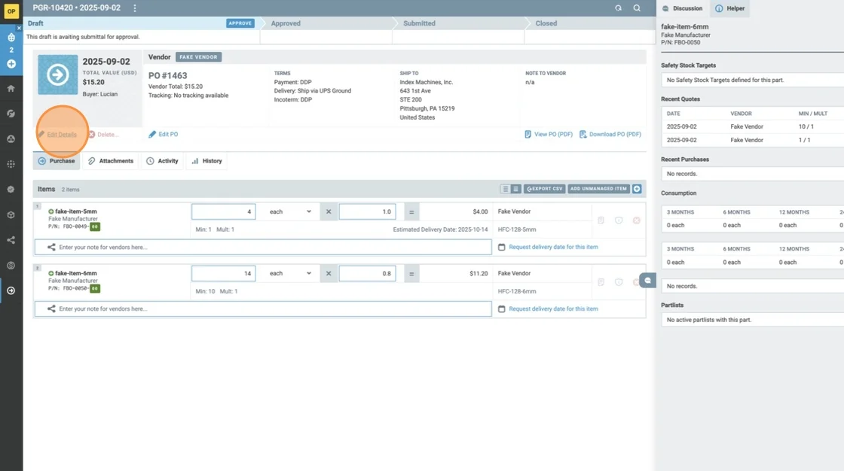The width and height of the screenshot is (844, 471).
Task: Click the quantity field for fake-item-6mm
Action: pyautogui.click(x=224, y=274)
